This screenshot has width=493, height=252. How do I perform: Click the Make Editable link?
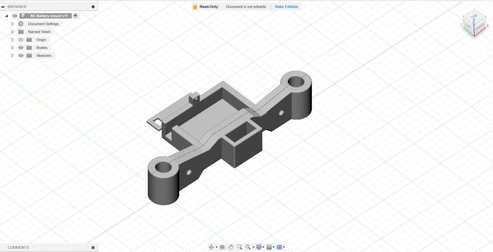pyautogui.click(x=287, y=7)
